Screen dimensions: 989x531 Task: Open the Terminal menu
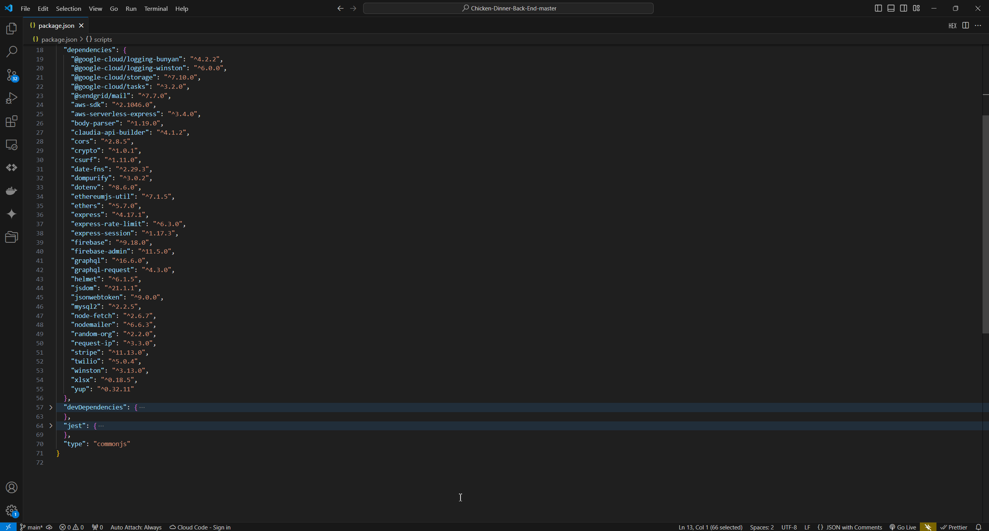coord(156,8)
